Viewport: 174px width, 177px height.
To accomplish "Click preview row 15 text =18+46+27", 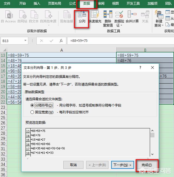I will (x=38, y=140).
